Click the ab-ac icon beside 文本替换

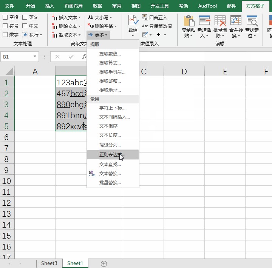(x=91, y=174)
